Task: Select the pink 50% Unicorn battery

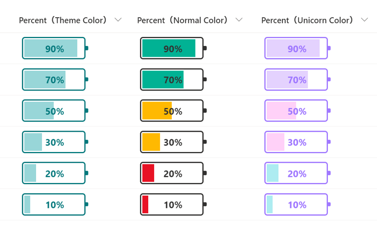Action: (x=298, y=110)
